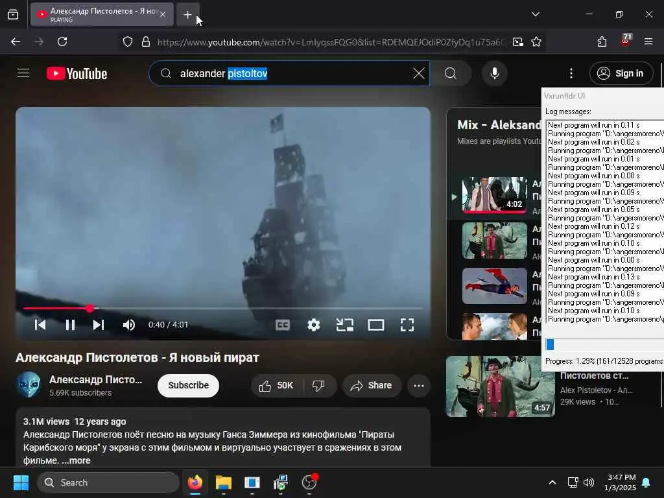
Task: Open the blue window app in the taskbar
Action: click(252, 482)
